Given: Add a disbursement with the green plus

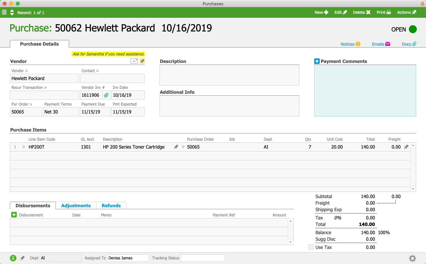Looking at the screenshot, I should click(x=14, y=215).
